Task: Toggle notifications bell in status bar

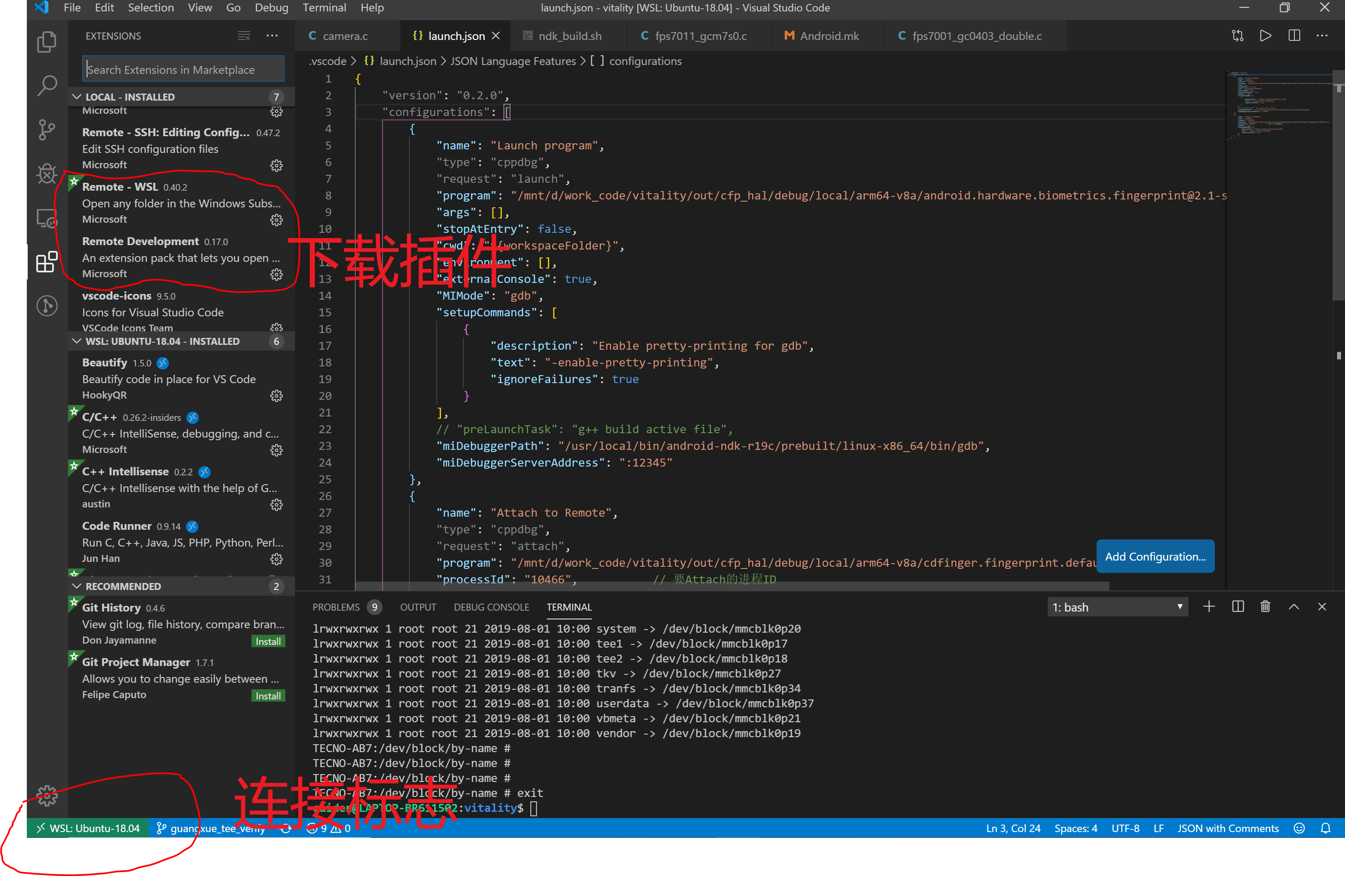Action: tap(1325, 828)
